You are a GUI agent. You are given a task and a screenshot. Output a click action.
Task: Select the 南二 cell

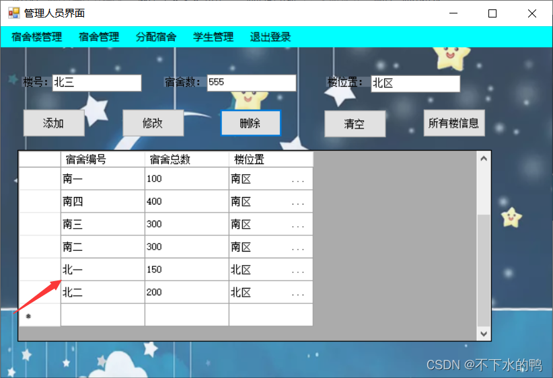pos(103,247)
